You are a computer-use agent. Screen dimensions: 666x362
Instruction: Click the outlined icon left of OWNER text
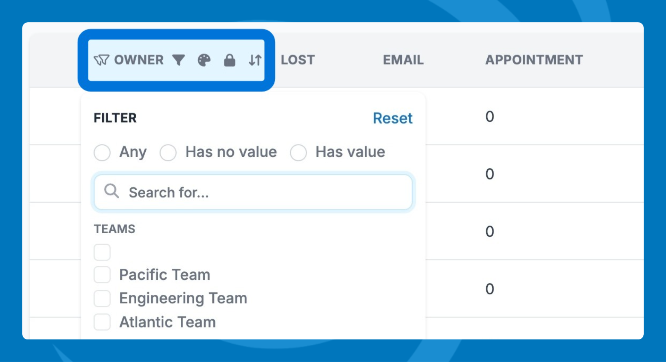click(x=101, y=60)
